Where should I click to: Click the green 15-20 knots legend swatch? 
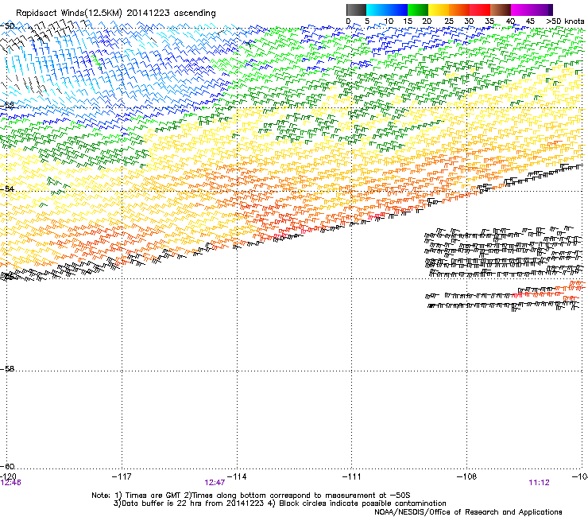click(418, 10)
